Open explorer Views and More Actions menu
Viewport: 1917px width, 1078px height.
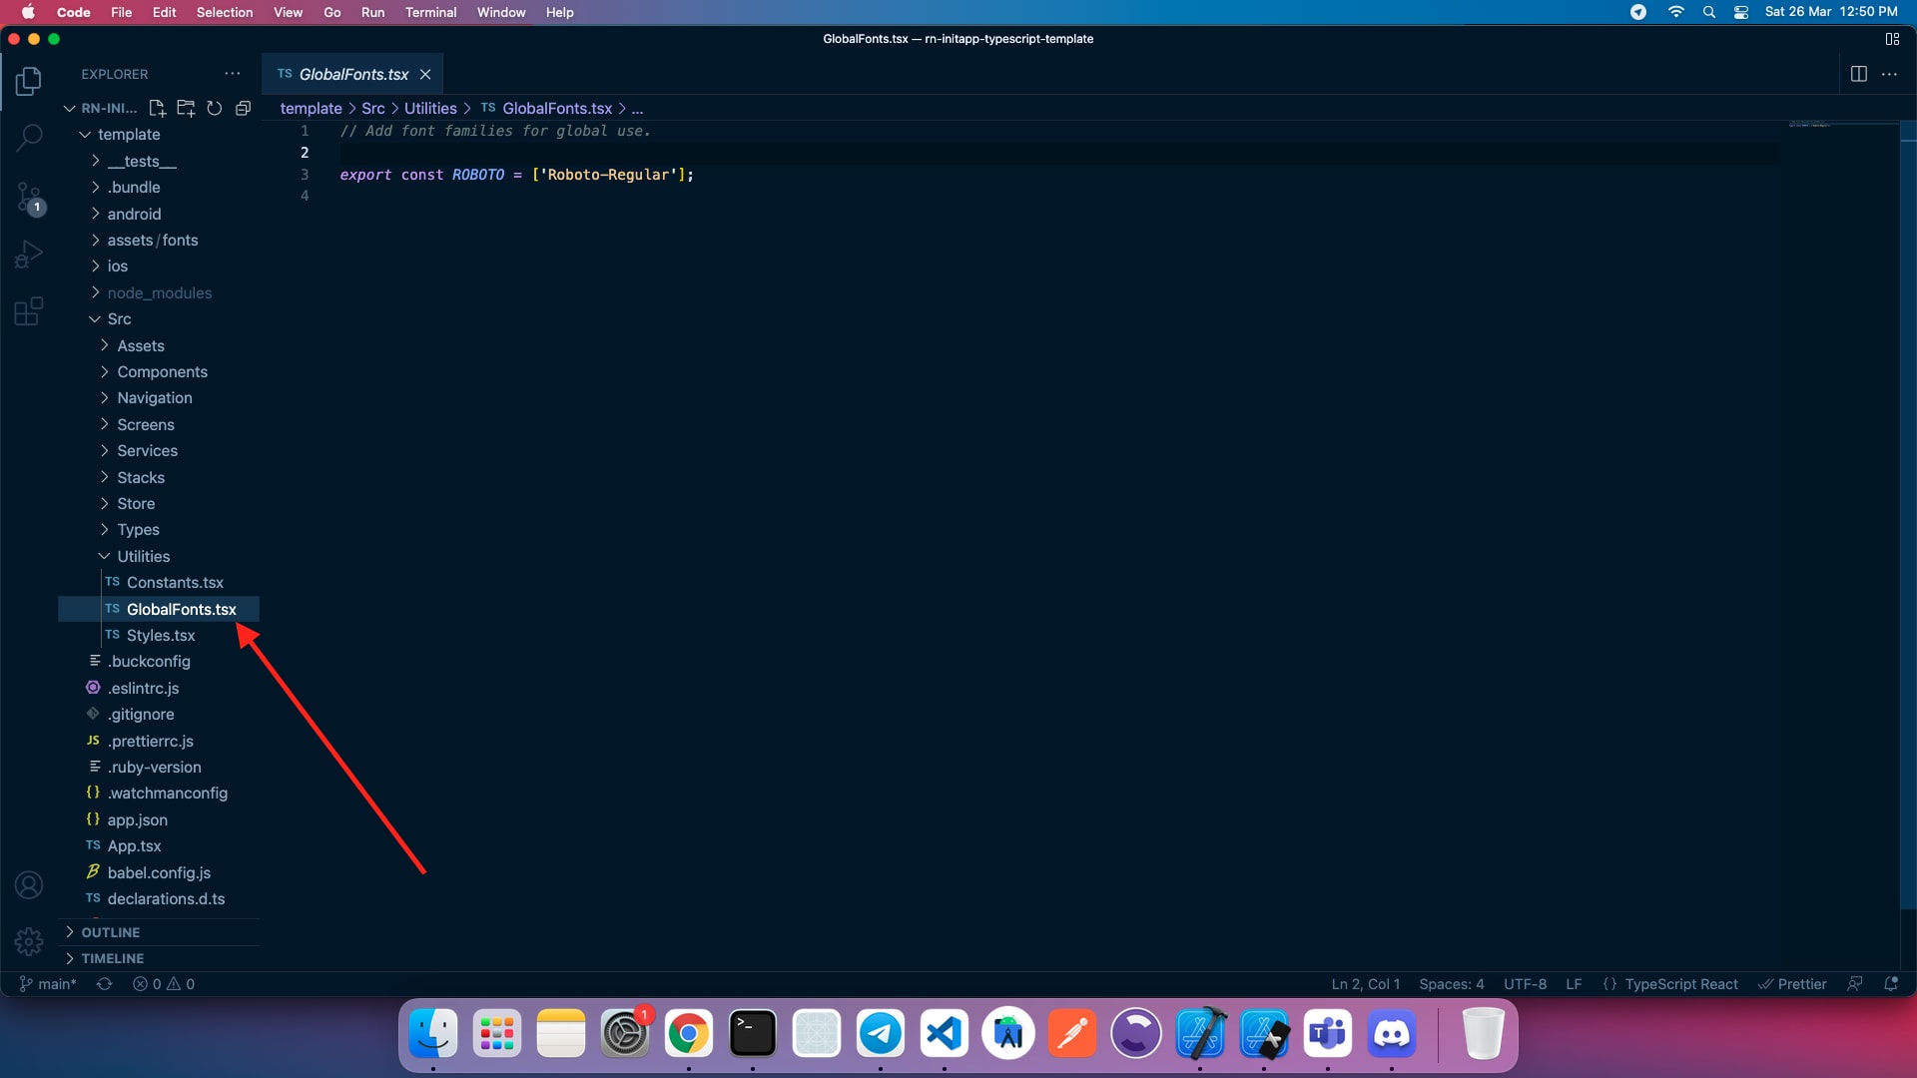233,74
